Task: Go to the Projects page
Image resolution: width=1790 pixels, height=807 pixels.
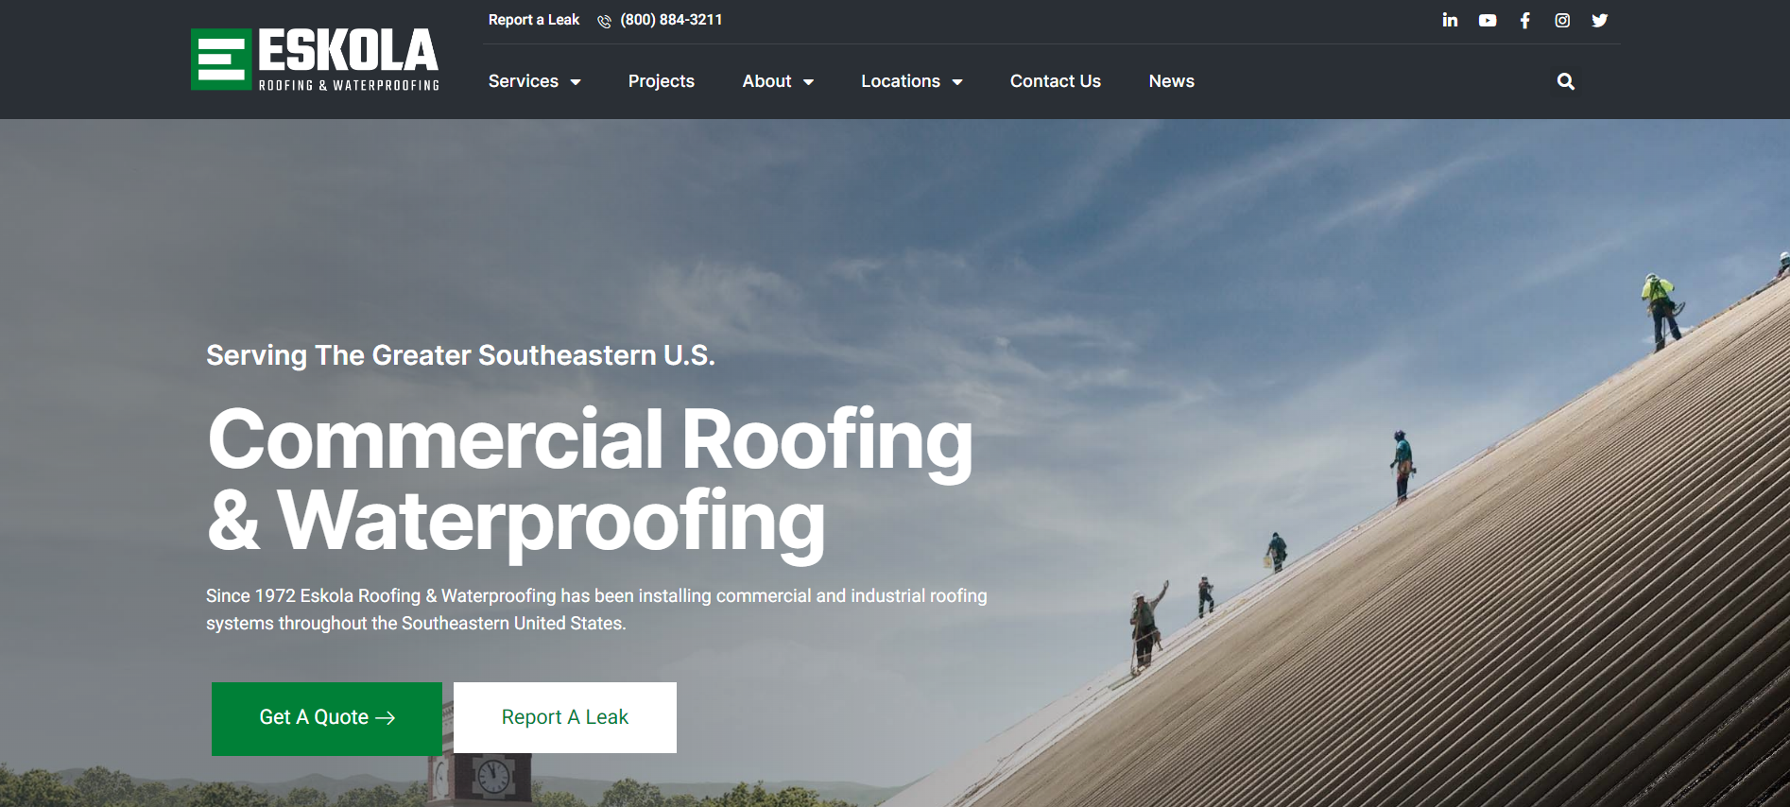Action: [x=661, y=81]
